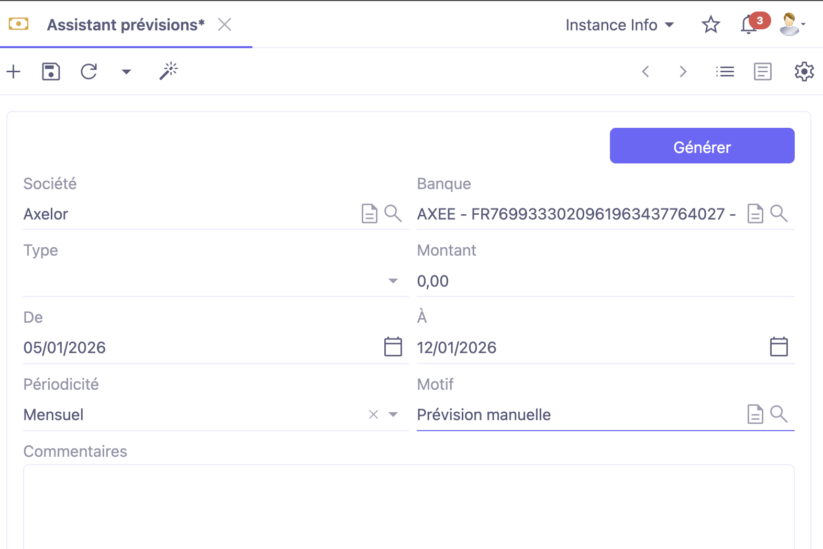Search reasons with Motif magnifier icon

tap(778, 414)
